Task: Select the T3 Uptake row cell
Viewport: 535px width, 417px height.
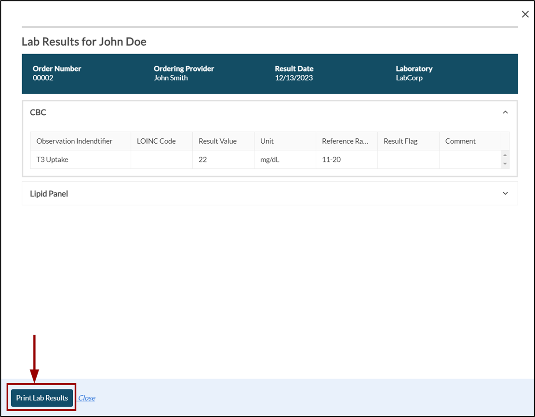Action: [53, 160]
